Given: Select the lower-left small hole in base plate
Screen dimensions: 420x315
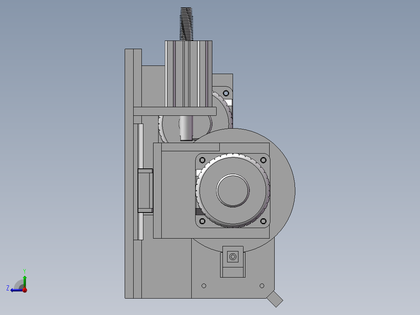Looking at the screenshot, I should (204, 286).
